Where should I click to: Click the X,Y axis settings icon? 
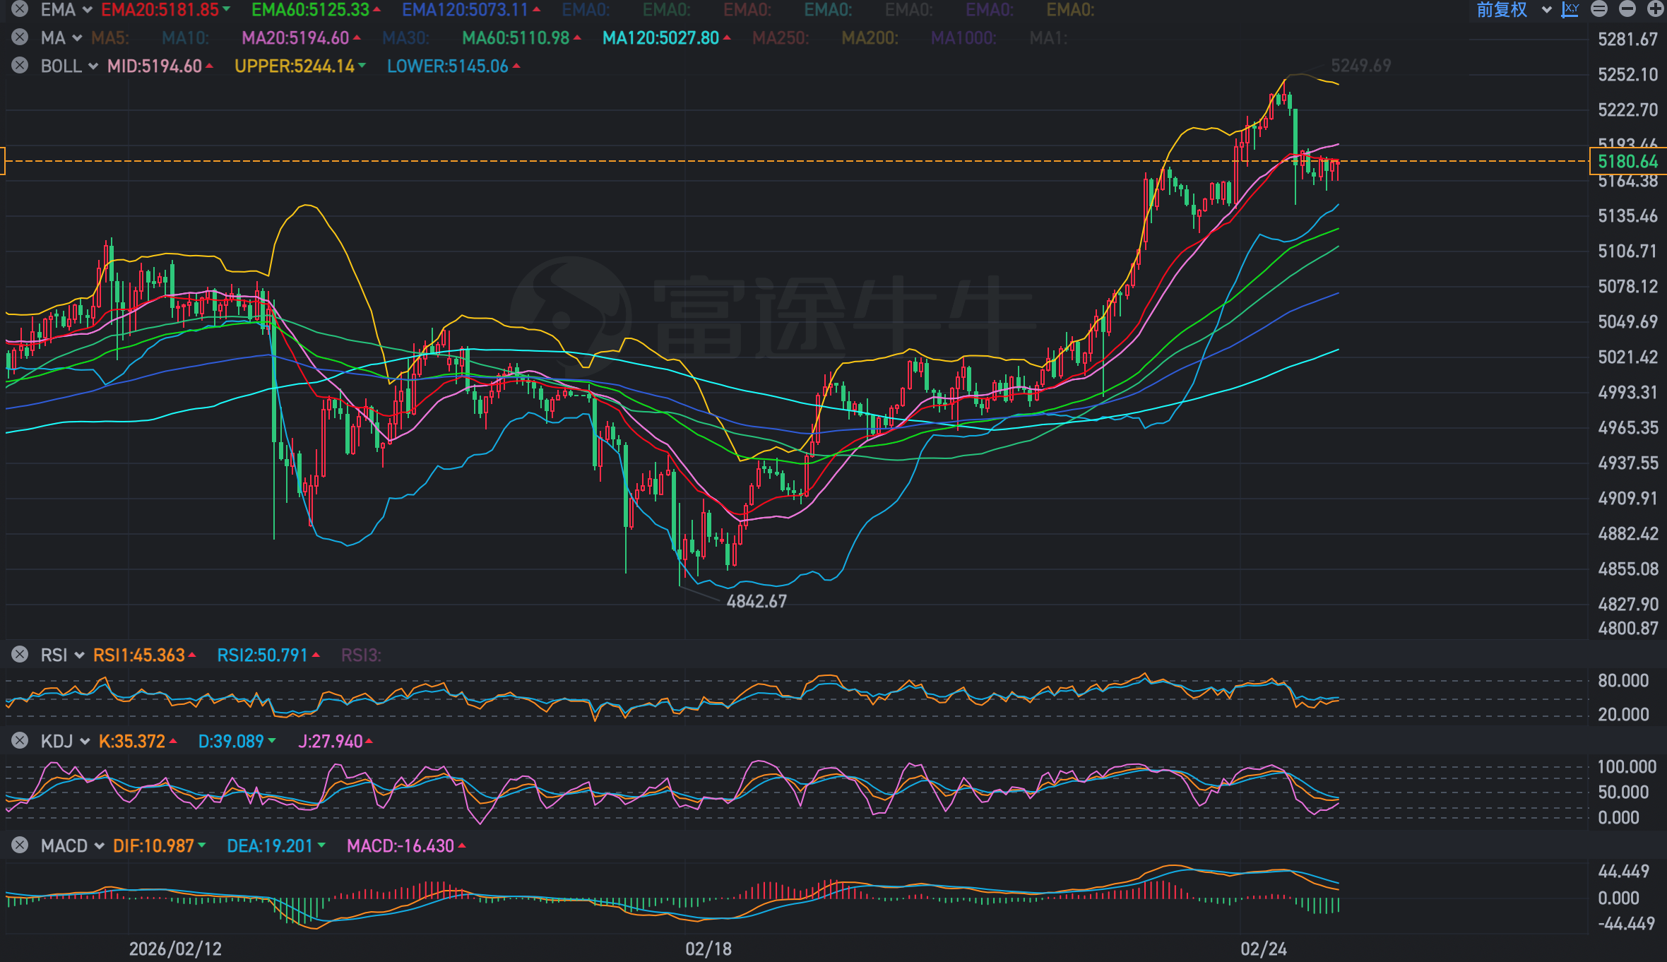(1570, 9)
